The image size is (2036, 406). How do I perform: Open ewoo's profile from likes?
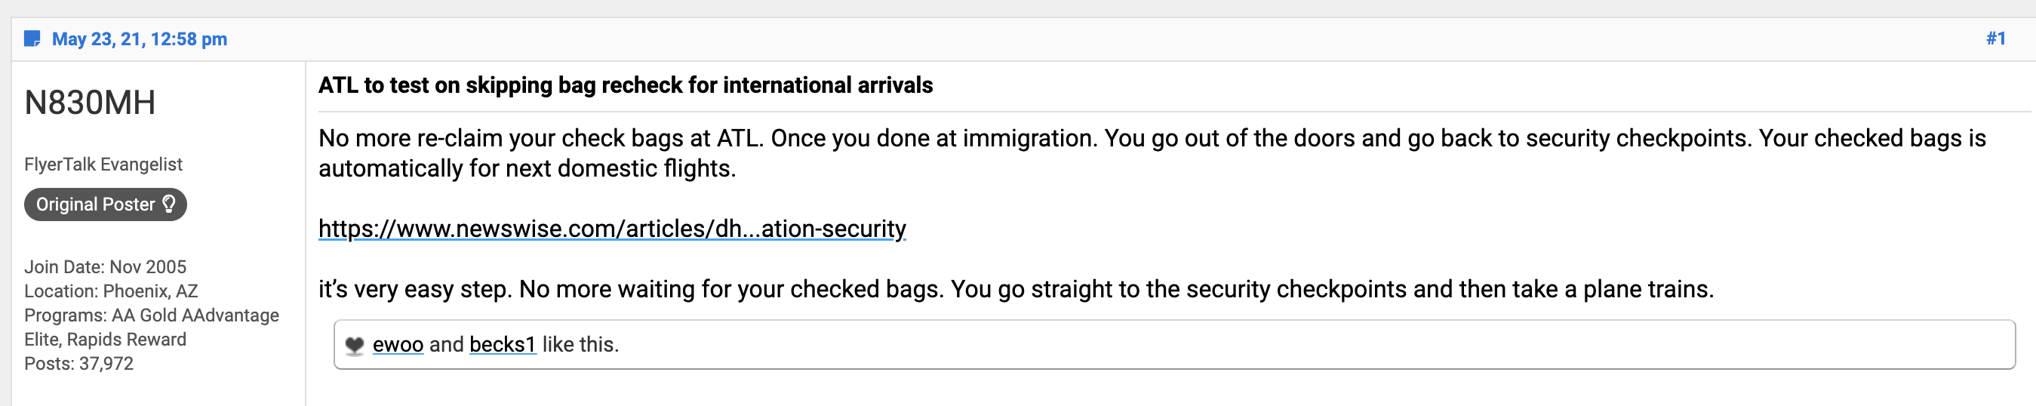click(398, 344)
